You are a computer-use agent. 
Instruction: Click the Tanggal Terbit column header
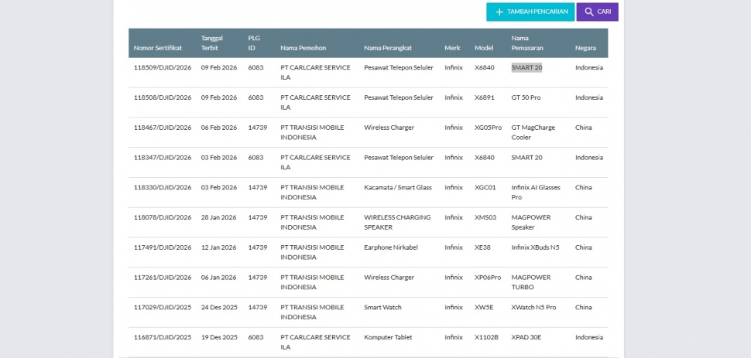[x=212, y=43]
